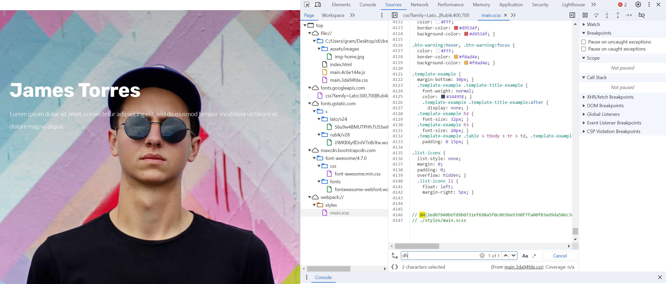Screen dimensions: 666x284
Task: Open the main.3da94fde.css source link
Action: pyautogui.click(x=523, y=267)
